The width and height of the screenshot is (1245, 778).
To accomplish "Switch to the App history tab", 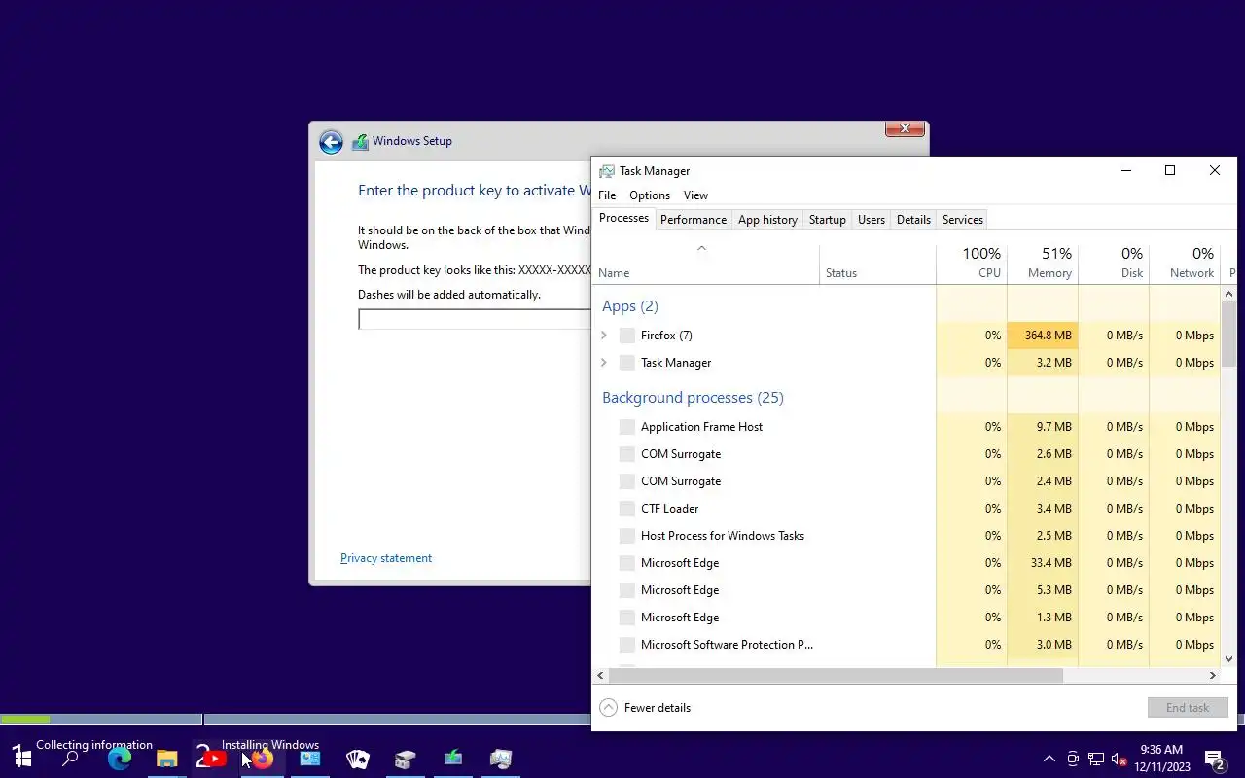I will tap(767, 220).
